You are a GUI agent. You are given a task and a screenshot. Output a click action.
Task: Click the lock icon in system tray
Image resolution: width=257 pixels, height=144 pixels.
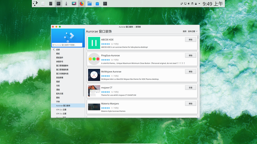pyautogui.click(x=196, y=4)
